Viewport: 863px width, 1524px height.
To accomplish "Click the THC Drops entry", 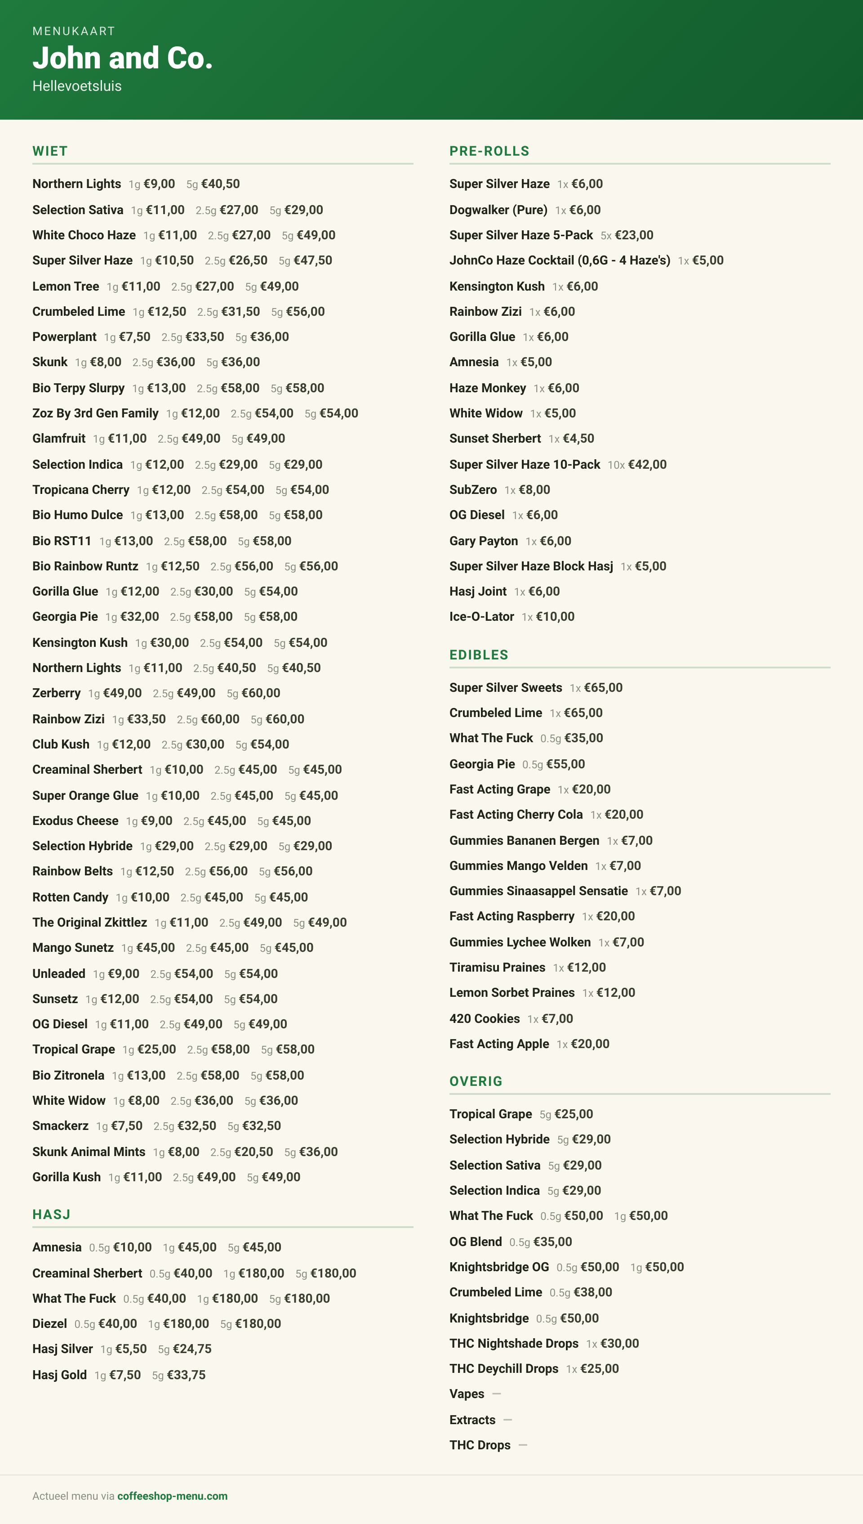I will coord(480,1445).
